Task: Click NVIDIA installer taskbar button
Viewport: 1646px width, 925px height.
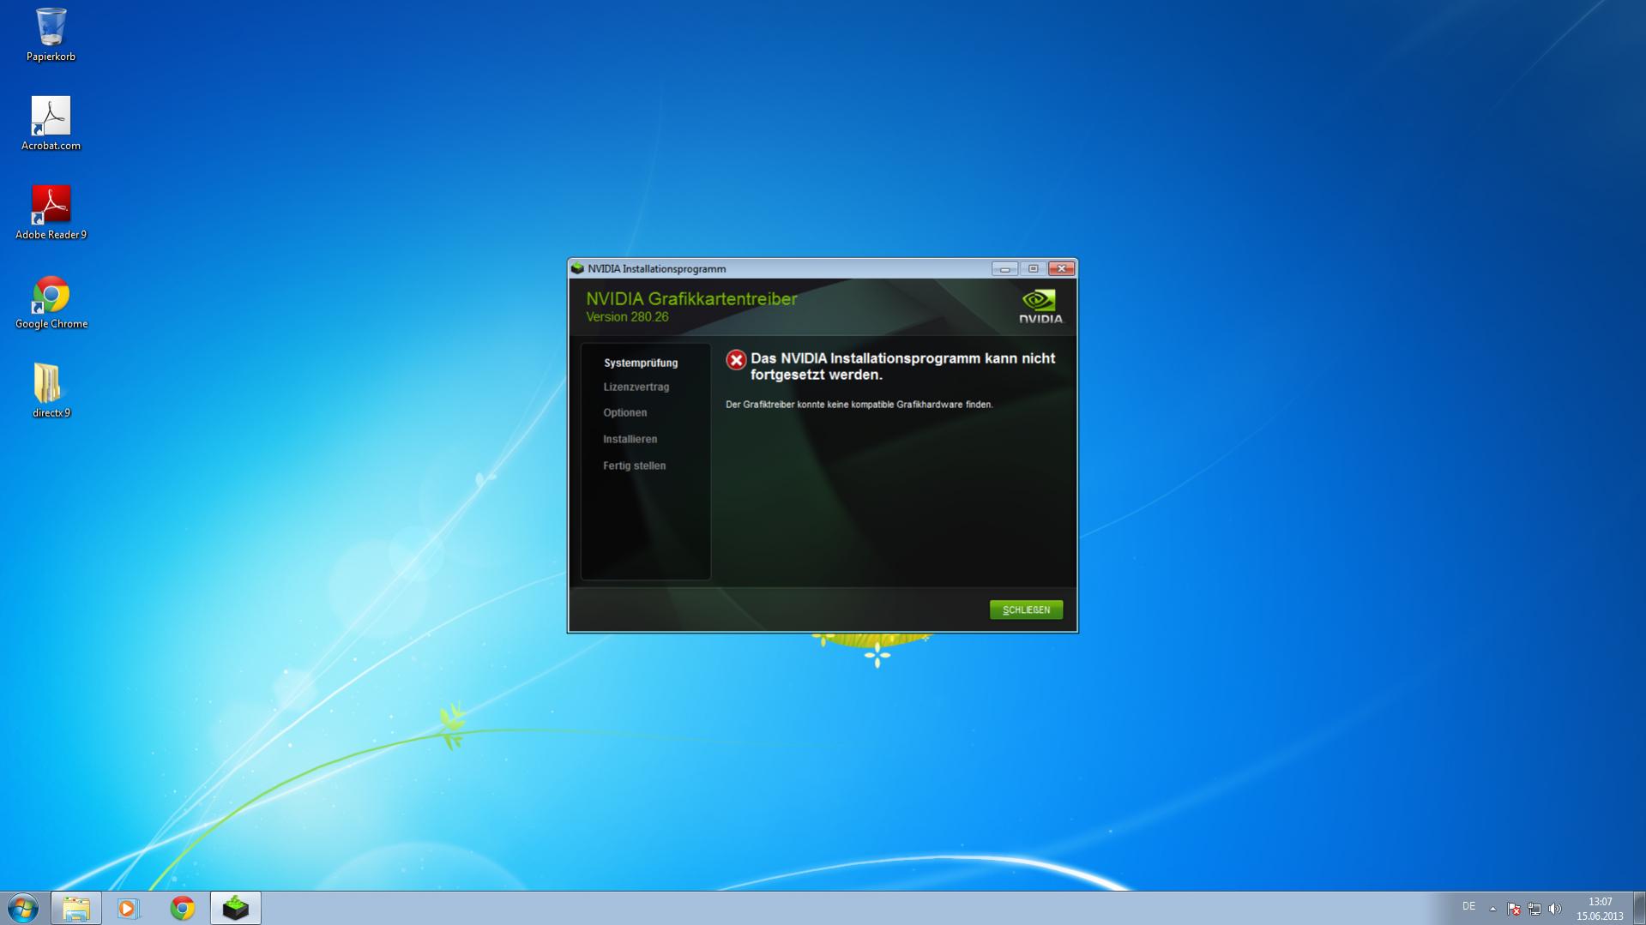Action: [x=235, y=908]
